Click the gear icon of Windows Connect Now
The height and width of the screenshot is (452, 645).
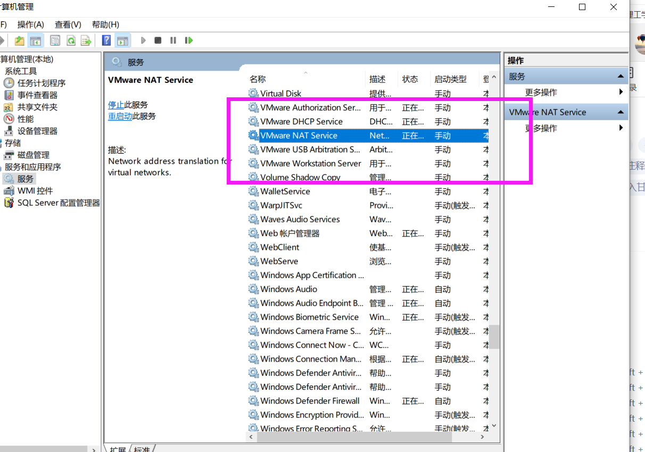click(253, 345)
